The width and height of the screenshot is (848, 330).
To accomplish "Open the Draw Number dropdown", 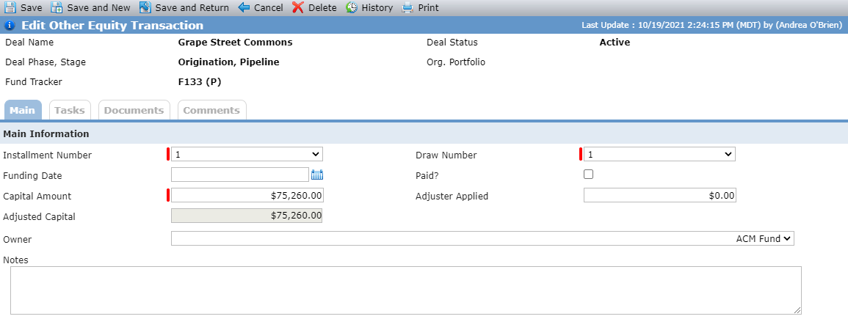I will [660, 155].
